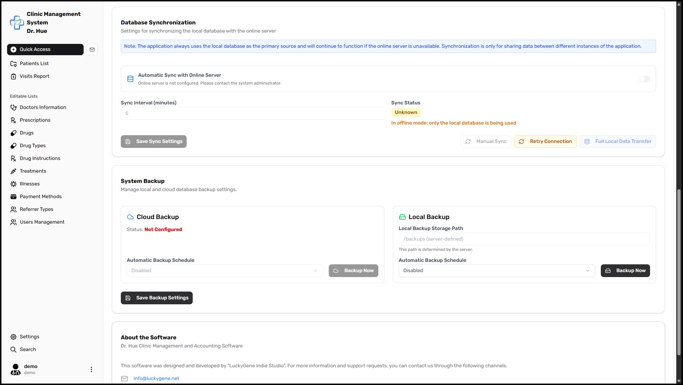Open Local Backup Automatic Backup Schedule dropdown
This screenshot has width=683, height=385.
[497, 271]
